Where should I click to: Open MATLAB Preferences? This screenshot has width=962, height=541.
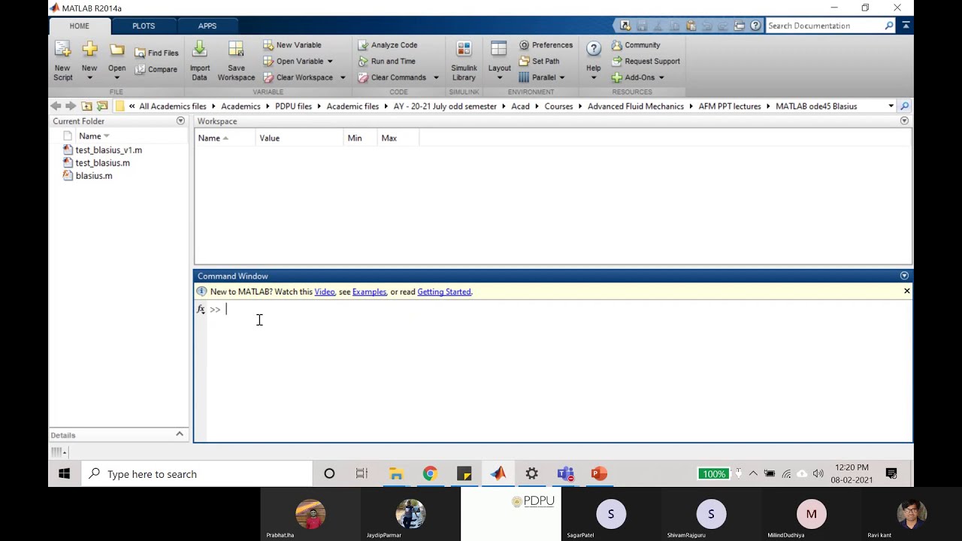pyautogui.click(x=546, y=45)
